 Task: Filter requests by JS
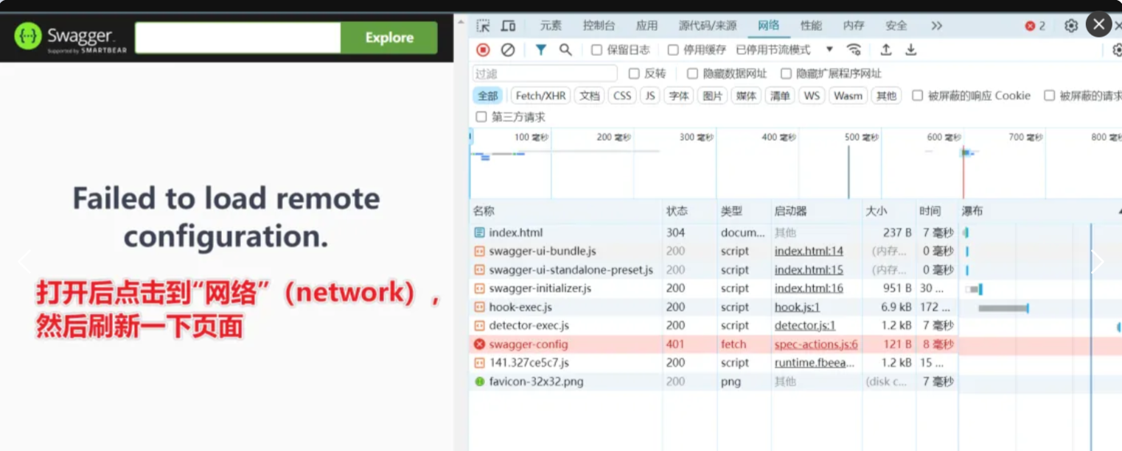click(x=649, y=96)
